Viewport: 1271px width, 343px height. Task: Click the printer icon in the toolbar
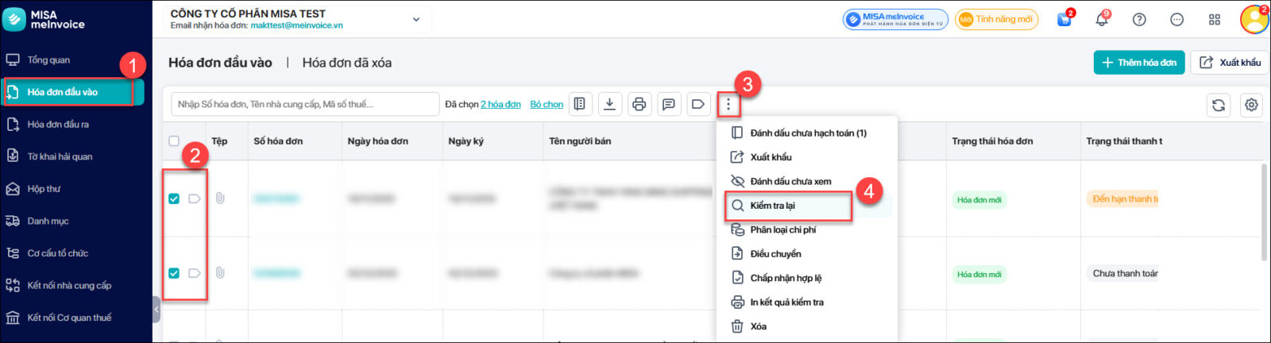pyautogui.click(x=639, y=104)
